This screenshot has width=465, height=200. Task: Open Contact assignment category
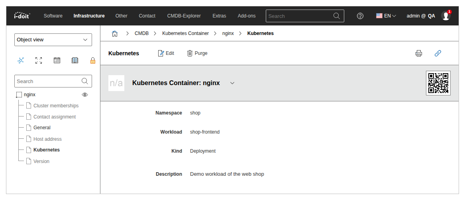55,117
